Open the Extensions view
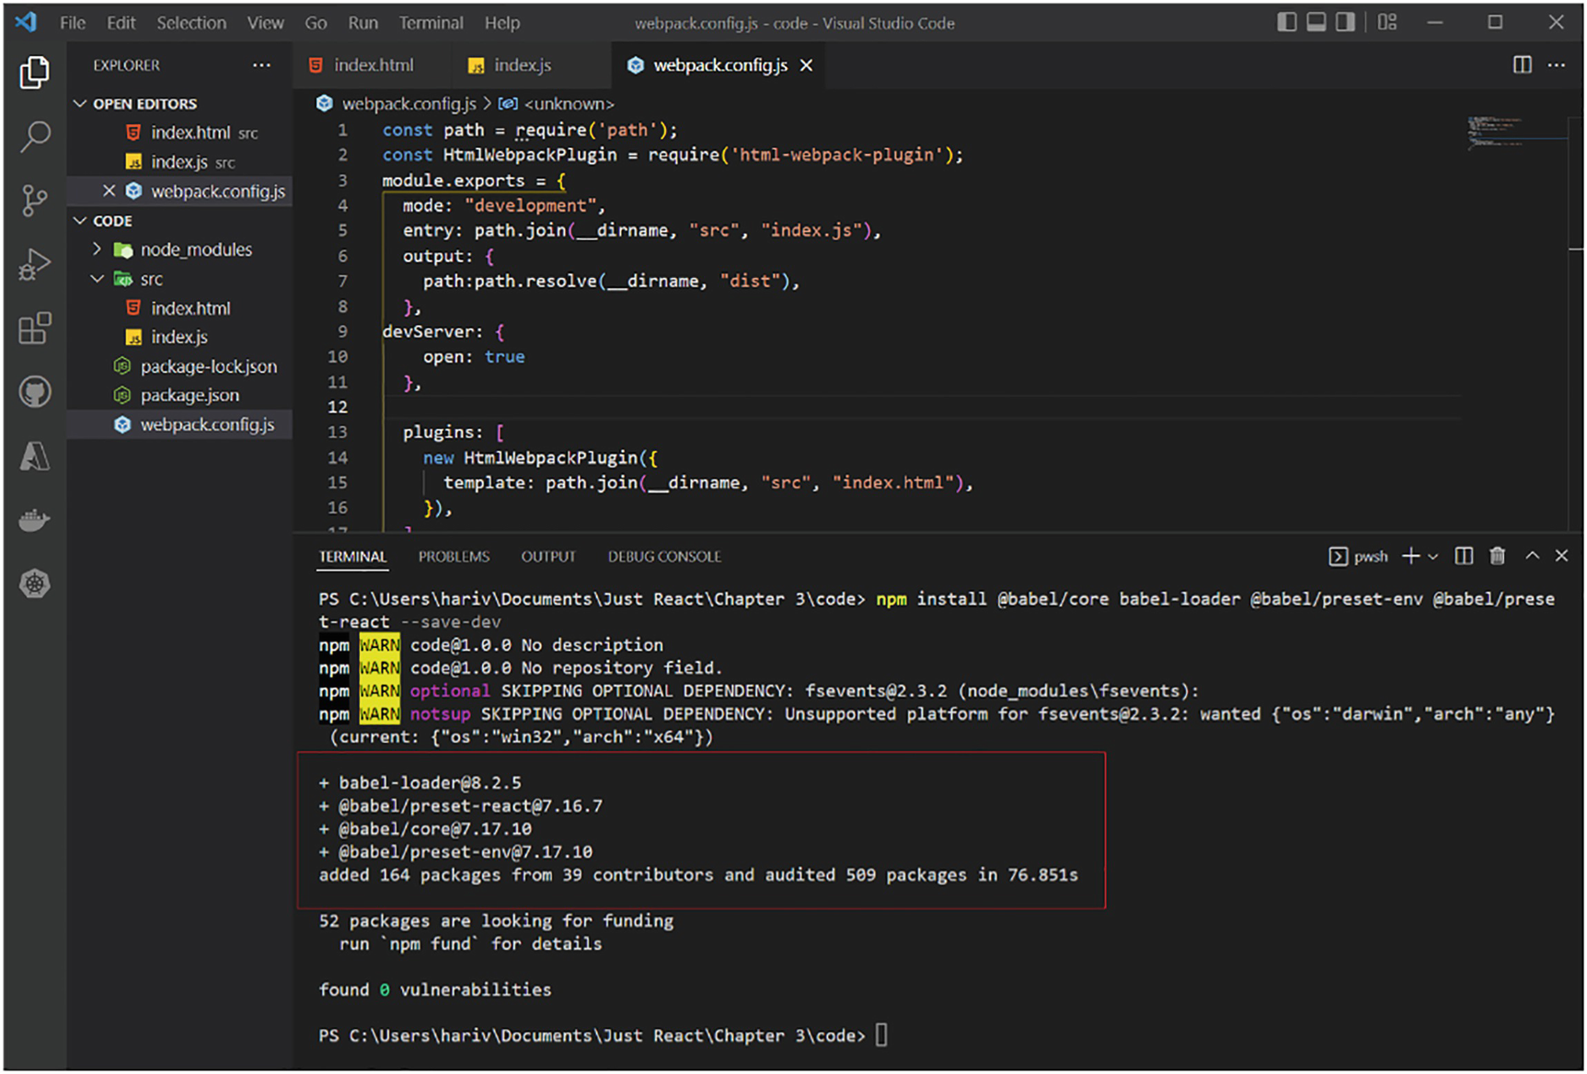This screenshot has height=1074, width=1587. coord(34,329)
